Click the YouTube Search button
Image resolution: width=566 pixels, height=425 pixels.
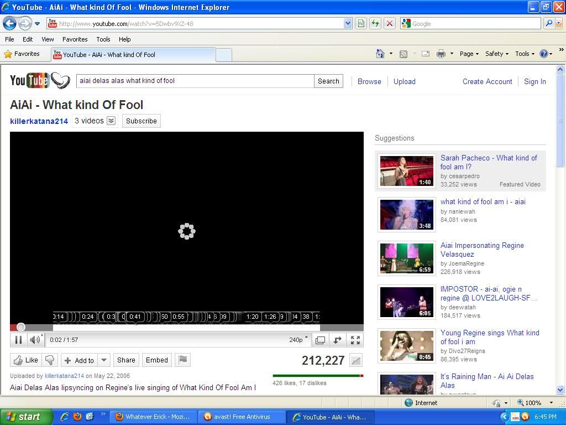328,81
